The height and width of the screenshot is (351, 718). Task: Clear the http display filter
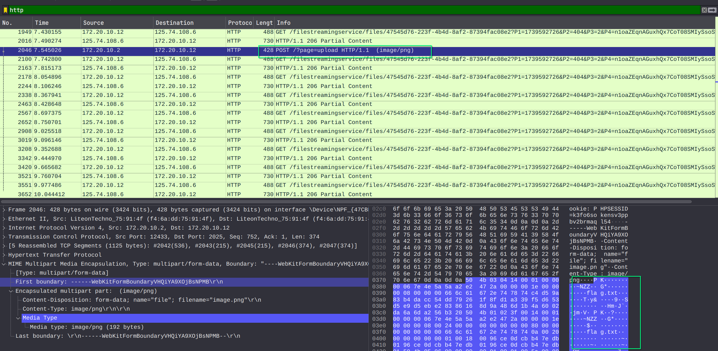click(704, 10)
